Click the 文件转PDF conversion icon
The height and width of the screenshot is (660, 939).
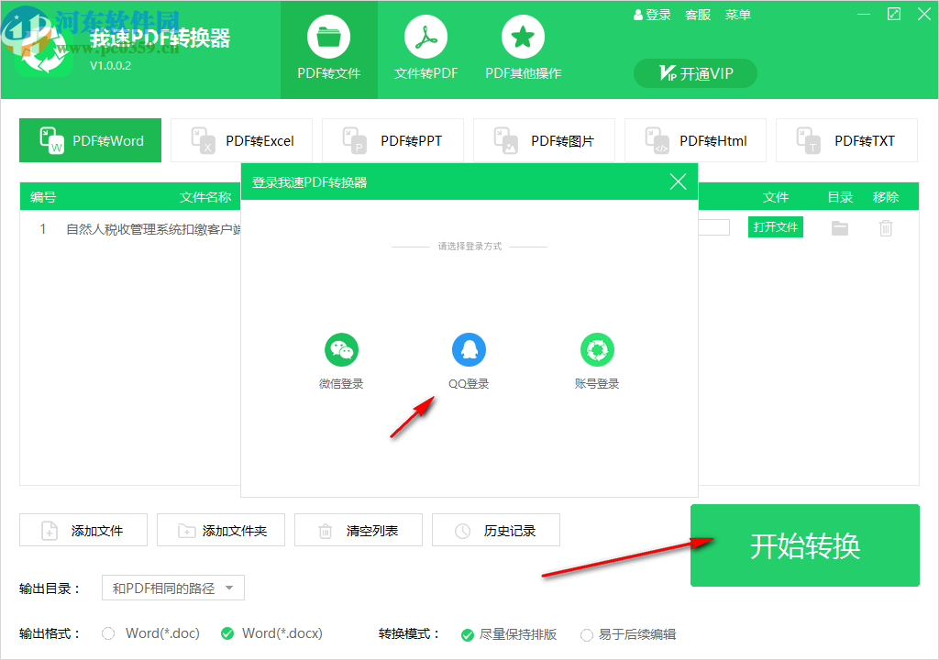[x=425, y=38]
